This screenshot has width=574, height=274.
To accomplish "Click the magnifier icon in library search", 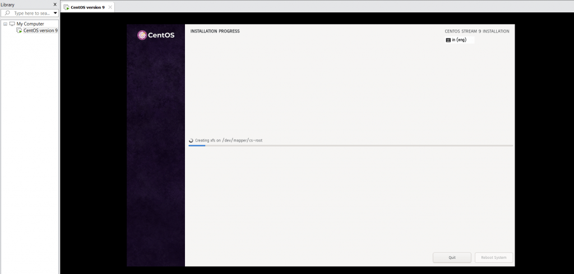I will [7, 13].
